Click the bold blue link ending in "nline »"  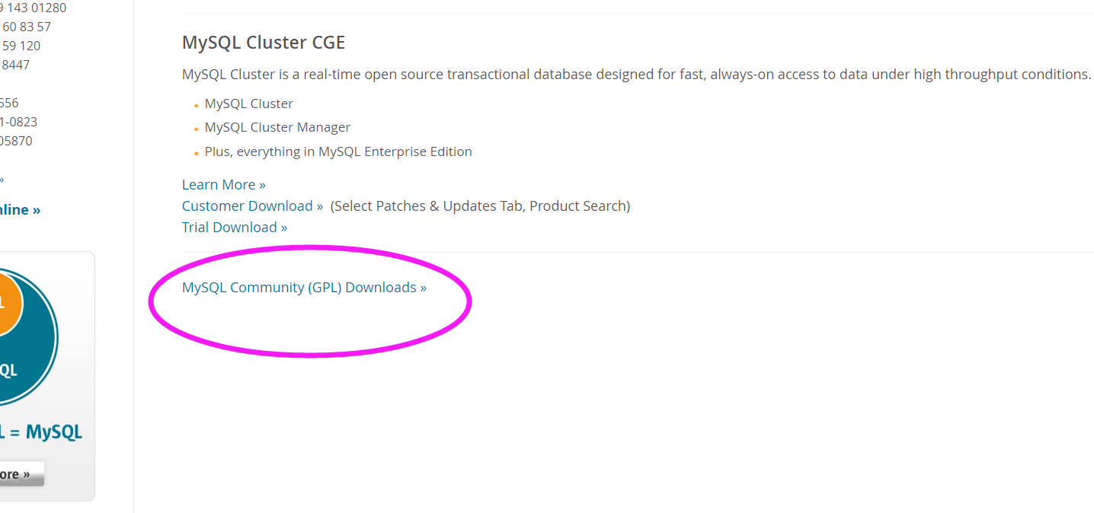[20, 210]
